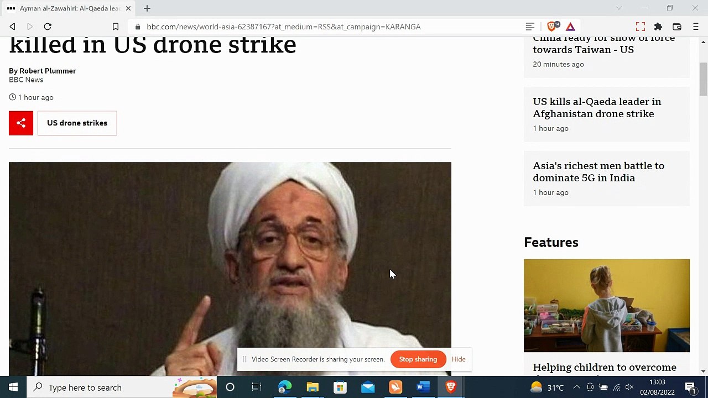This screenshot has height=398, width=708.
Task: Open Brave Rewards triangle icon
Action: pos(570,27)
